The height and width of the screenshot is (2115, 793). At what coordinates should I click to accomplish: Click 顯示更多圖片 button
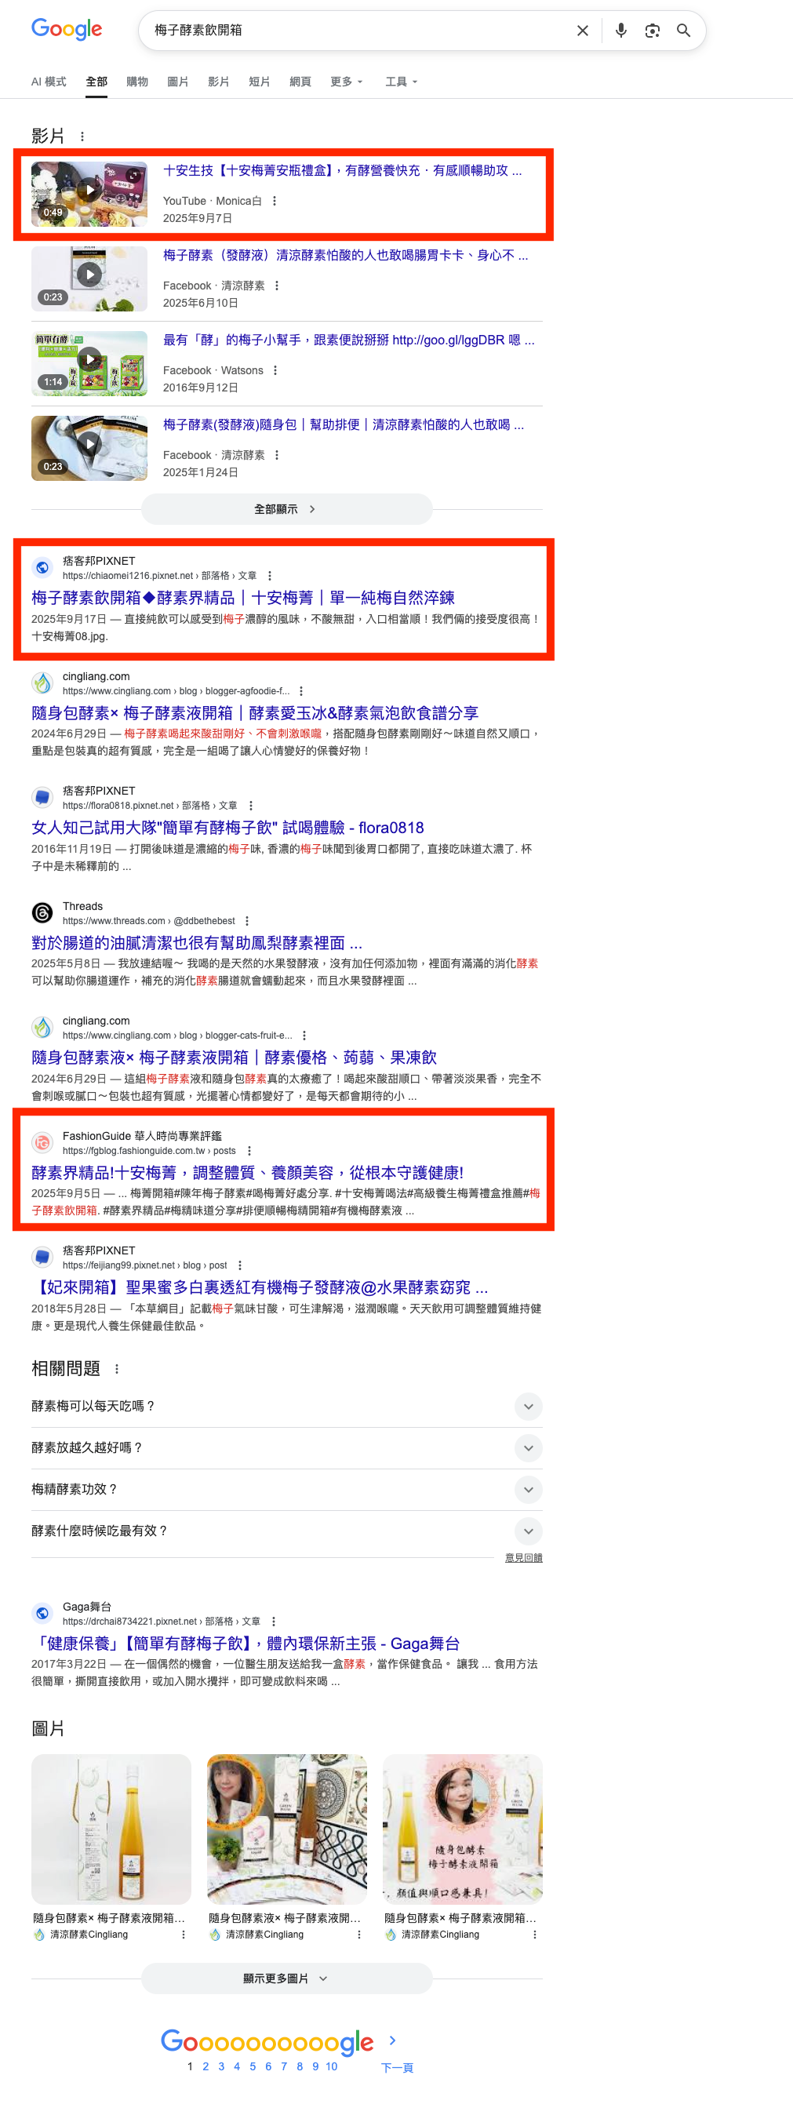coord(286,1978)
